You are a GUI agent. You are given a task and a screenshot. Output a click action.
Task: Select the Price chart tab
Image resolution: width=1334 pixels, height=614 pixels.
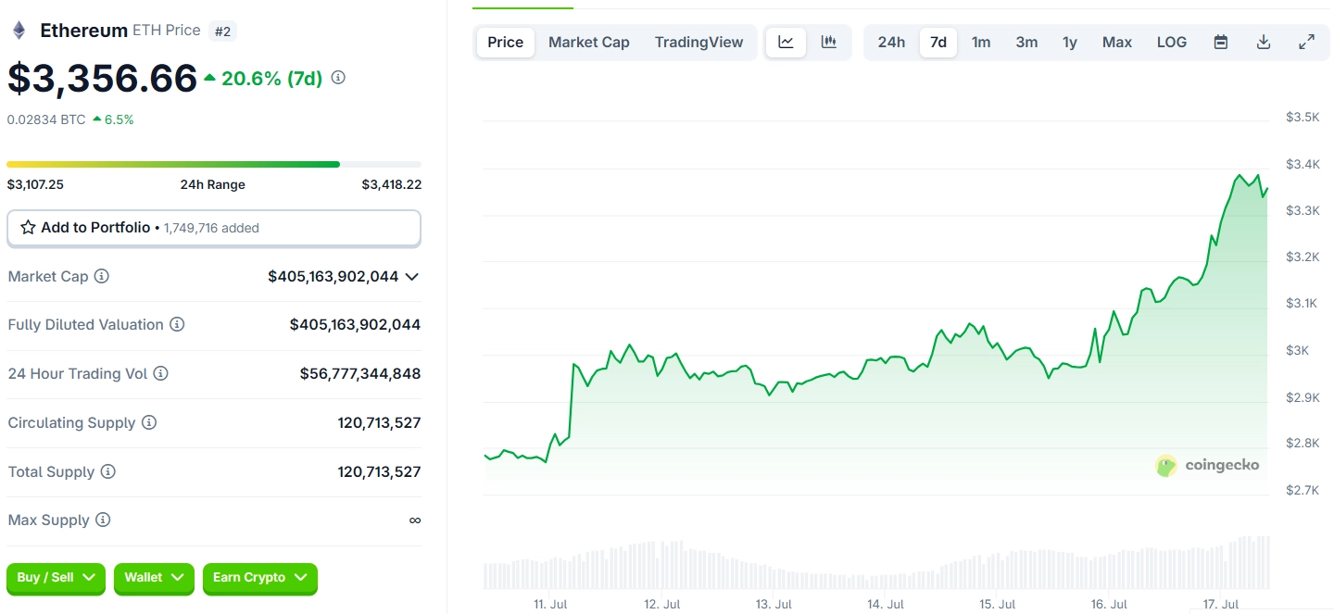click(506, 42)
